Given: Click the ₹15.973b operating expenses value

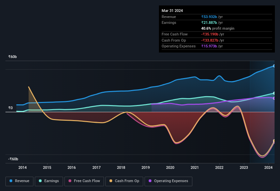Looking at the screenshot, I should coord(209,46).
